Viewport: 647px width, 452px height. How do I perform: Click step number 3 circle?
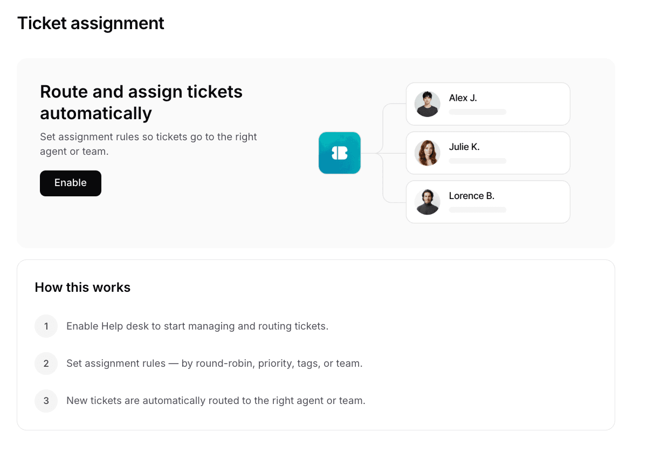[46, 401]
